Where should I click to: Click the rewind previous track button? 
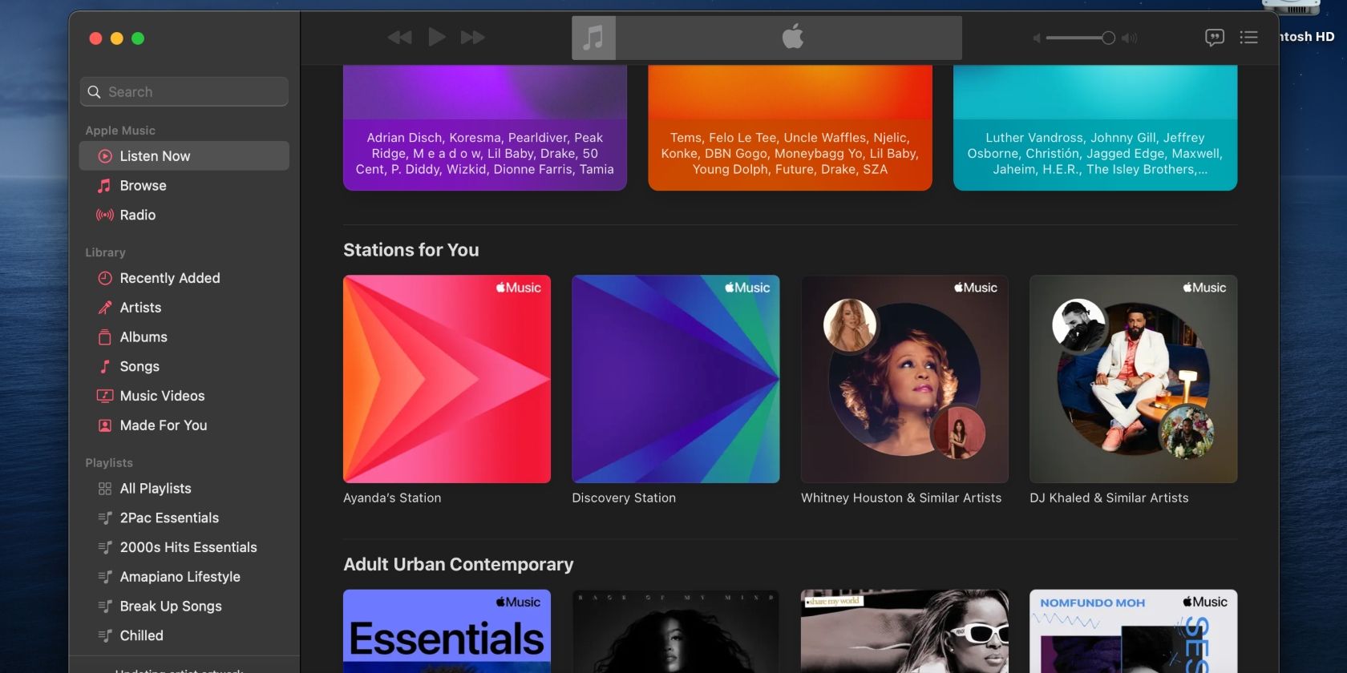pos(399,38)
